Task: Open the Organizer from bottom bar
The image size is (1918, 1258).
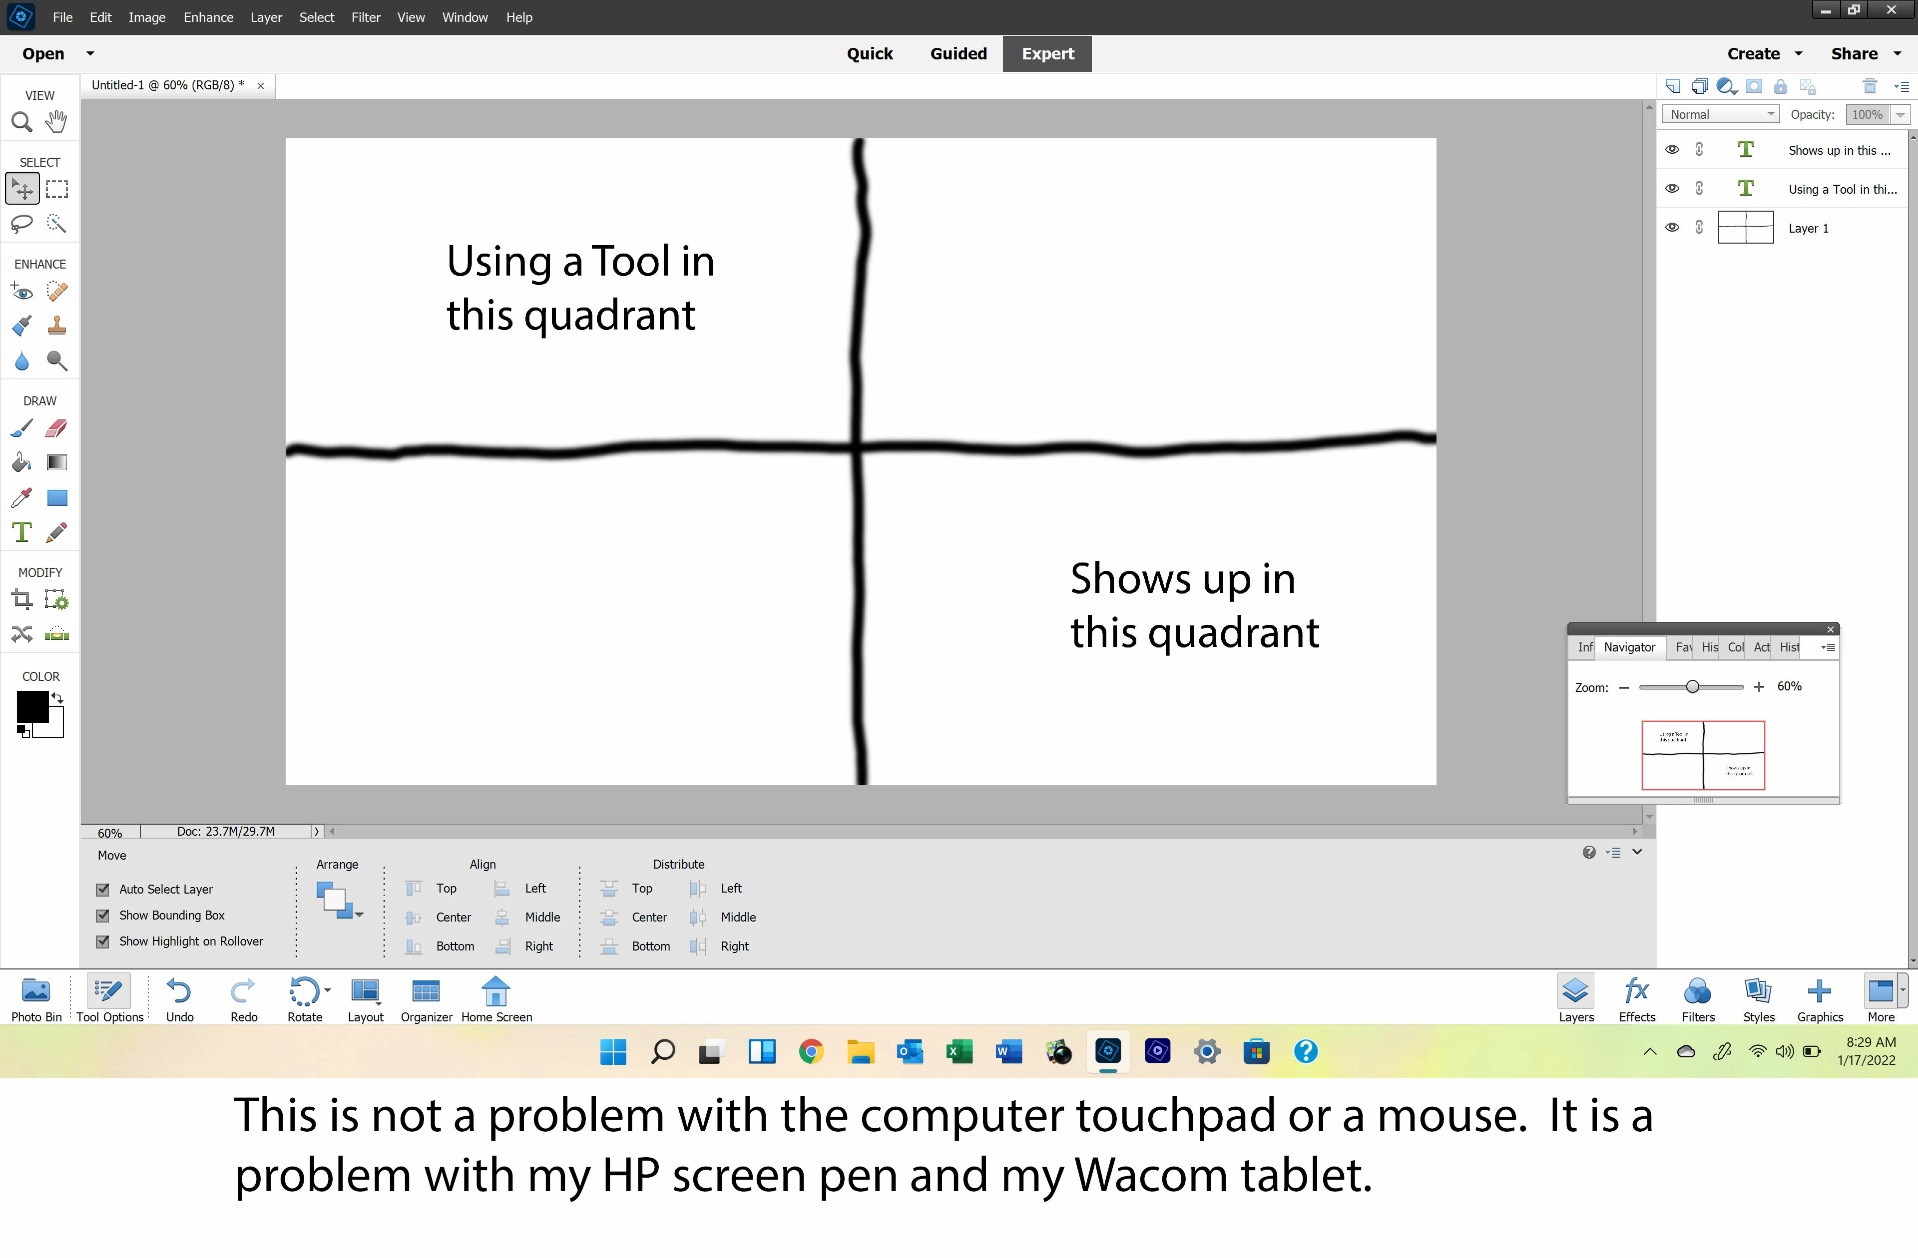Action: [426, 999]
